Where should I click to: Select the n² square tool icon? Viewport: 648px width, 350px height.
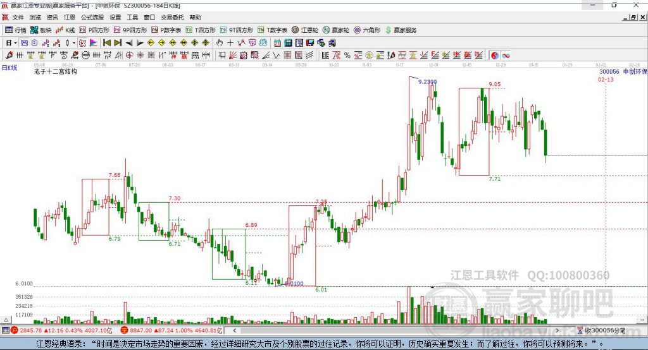[108, 55]
